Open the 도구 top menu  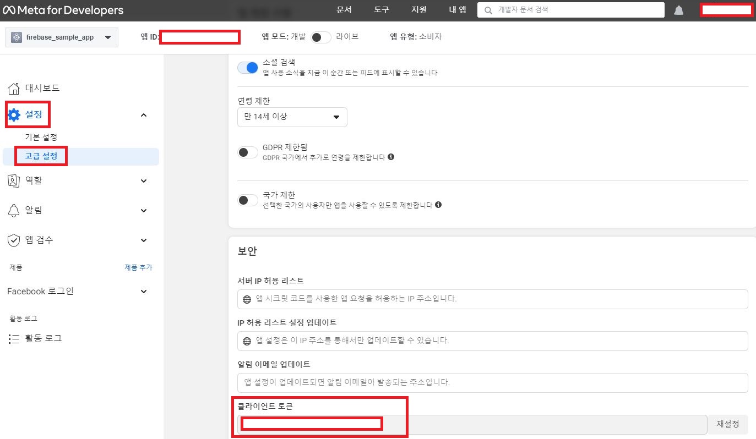point(381,10)
